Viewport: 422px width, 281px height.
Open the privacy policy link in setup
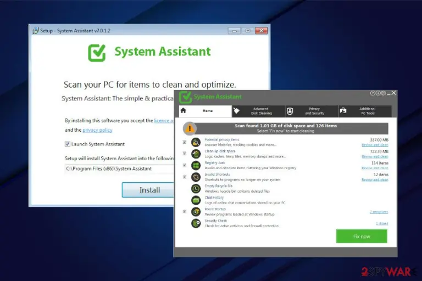(97, 130)
